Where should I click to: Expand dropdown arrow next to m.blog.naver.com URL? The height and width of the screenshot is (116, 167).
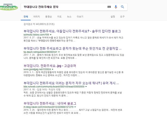[75, 107]
